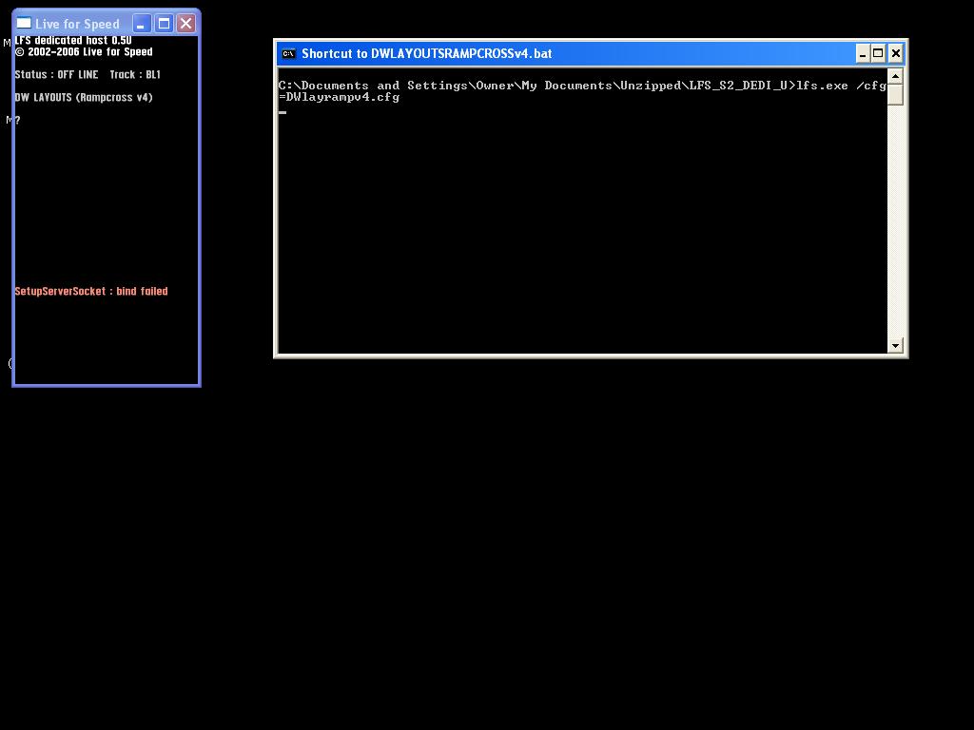Minimize the DWLAYOUTSRAMPCROSSv4.bat console window

[x=862, y=54]
